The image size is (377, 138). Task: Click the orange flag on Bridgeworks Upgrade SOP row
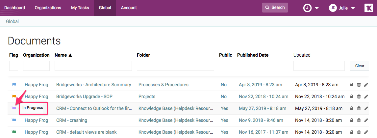(x=14, y=97)
